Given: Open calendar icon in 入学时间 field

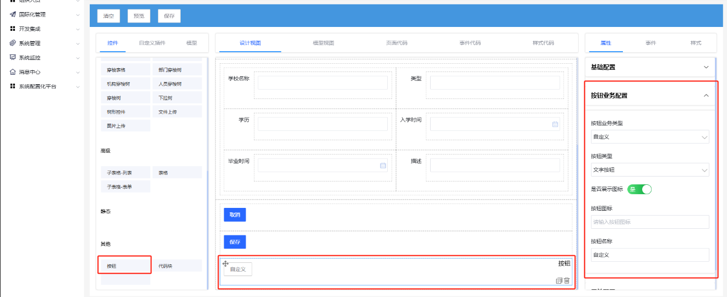Looking at the screenshot, I should click(555, 124).
